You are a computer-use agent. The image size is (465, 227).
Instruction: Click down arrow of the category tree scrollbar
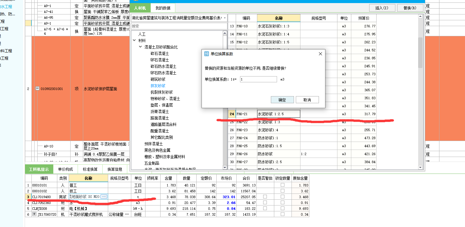click(225, 167)
